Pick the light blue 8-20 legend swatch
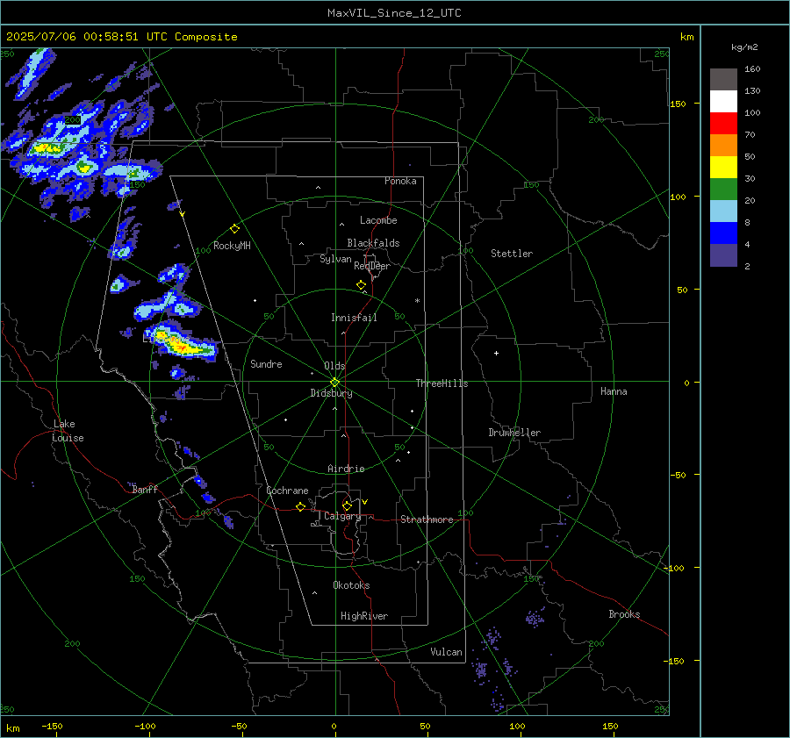 click(723, 211)
